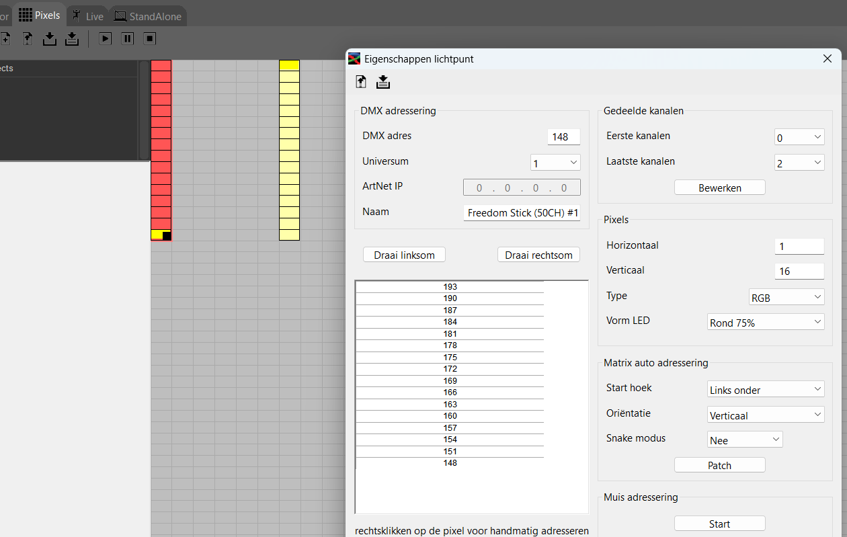Click the open file upload icon in main toolbar
847x537 pixels.
[28, 39]
